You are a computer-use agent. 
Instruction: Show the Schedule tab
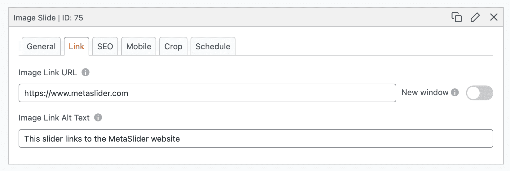[213, 46]
